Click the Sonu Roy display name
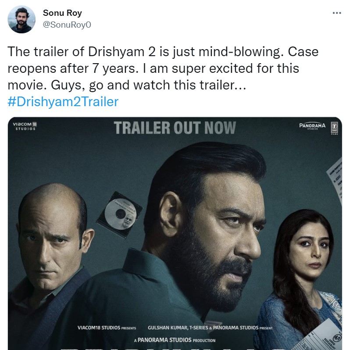 coord(62,13)
